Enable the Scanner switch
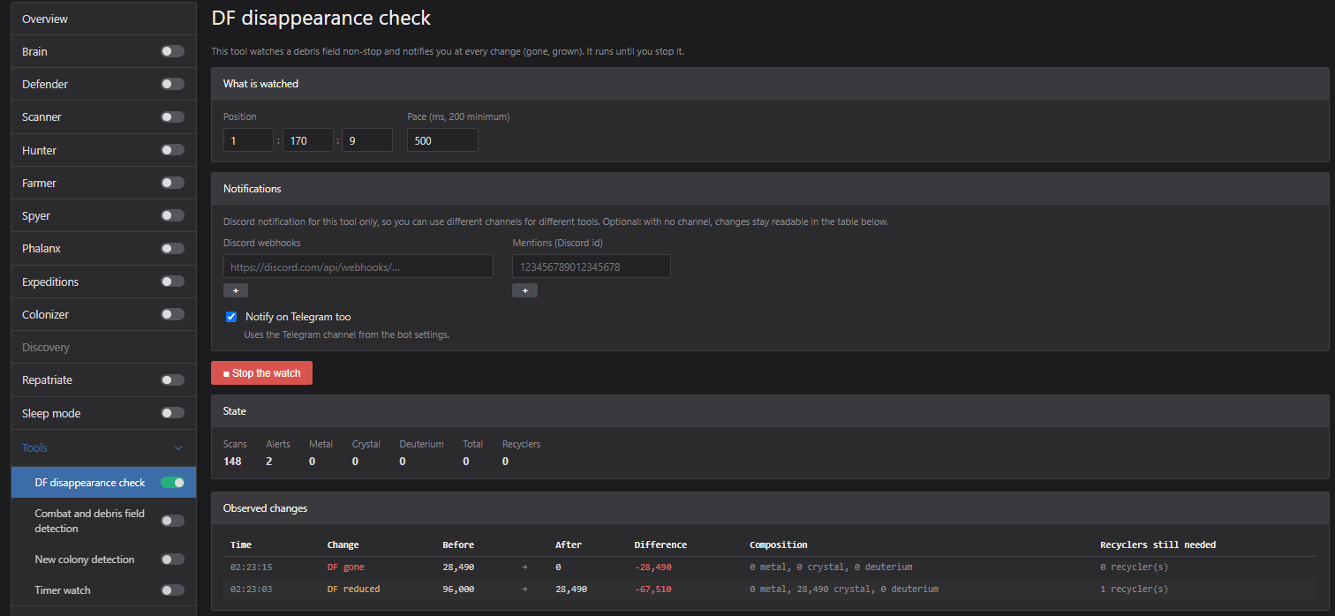This screenshot has height=616, width=1335. [x=173, y=116]
